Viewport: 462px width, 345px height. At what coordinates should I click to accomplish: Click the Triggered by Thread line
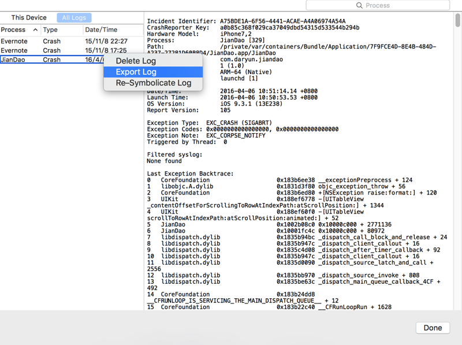click(x=187, y=142)
